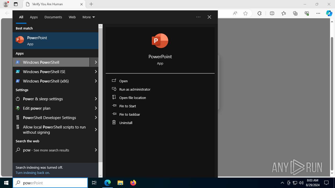Switch to the Web search tab
Screen dimensions: 335x188
[72, 17]
